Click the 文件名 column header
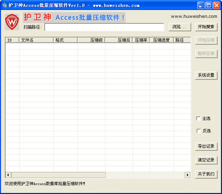 (x=36, y=40)
